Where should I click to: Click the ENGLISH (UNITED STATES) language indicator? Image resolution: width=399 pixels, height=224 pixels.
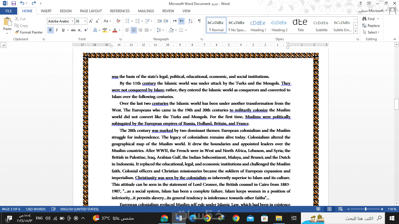pyautogui.click(x=79, y=209)
